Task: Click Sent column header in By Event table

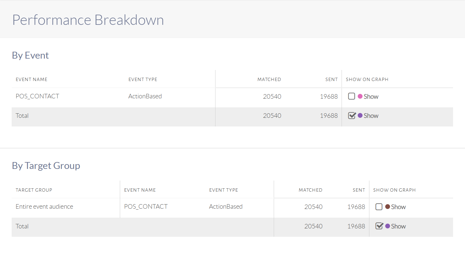Action: (331, 80)
